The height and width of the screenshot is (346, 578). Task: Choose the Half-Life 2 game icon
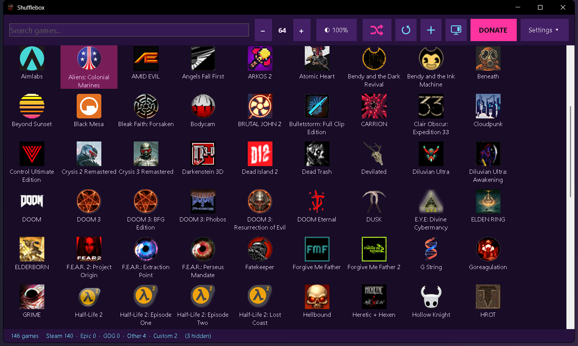tap(89, 297)
